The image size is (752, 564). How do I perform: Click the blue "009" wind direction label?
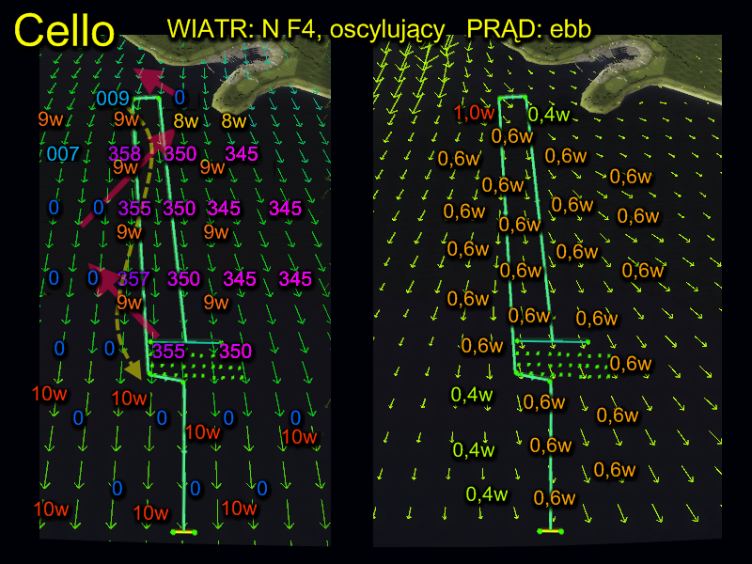pos(113,98)
